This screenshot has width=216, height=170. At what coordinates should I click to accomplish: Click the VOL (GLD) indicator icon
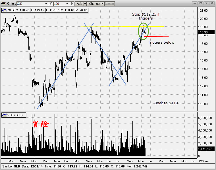4,115
